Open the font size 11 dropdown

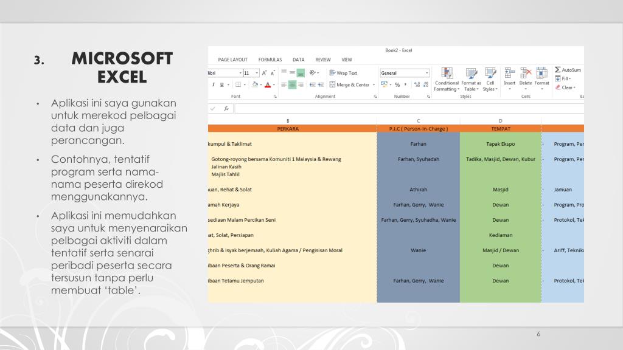[x=257, y=73]
